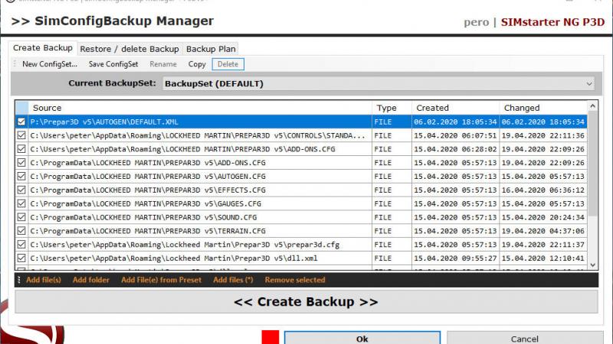The image size is (613, 344).
Task: Sort list by Created column header
Action: pyautogui.click(x=455, y=108)
